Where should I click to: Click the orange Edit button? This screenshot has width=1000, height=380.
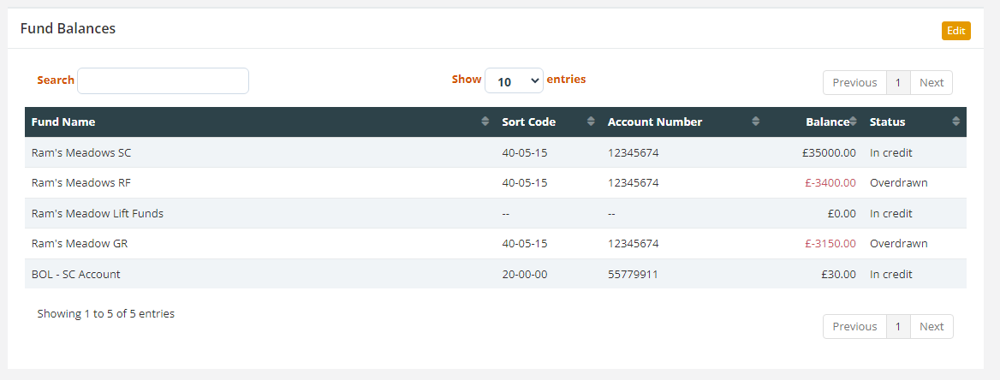(x=956, y=31)
